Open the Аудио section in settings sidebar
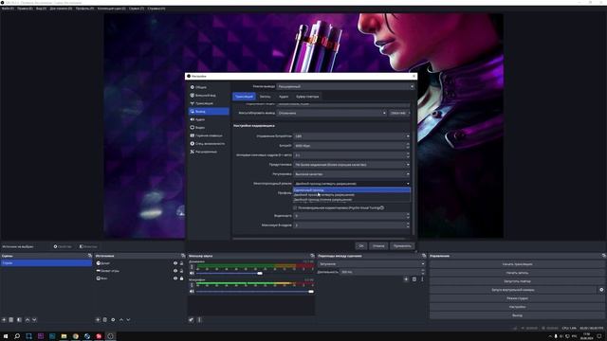 209,119
